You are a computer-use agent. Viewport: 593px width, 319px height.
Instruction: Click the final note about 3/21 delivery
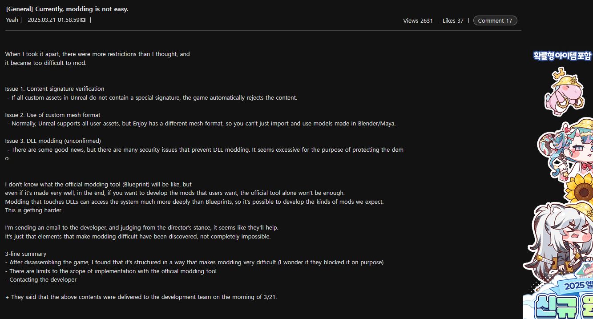pyautogui.click(x=141, y=297)
